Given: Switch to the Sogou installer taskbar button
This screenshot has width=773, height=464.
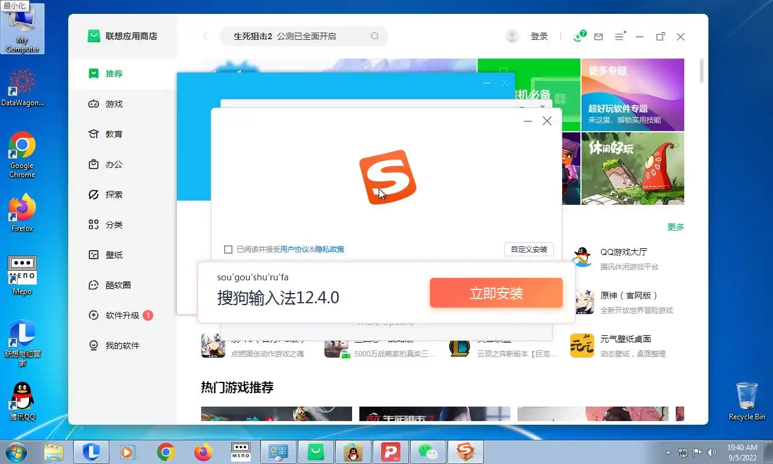Looking at the screenshot, I should pos(465,452).
